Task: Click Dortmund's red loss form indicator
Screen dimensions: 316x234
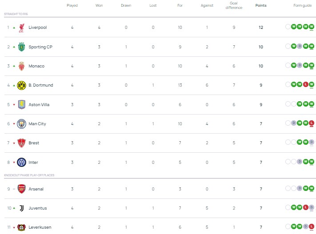Action: tap(306, 85)
